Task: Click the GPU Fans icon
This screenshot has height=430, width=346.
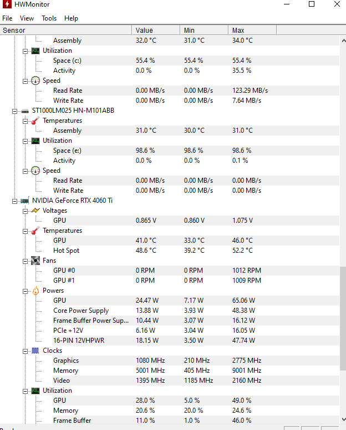Action: point(35,261)
